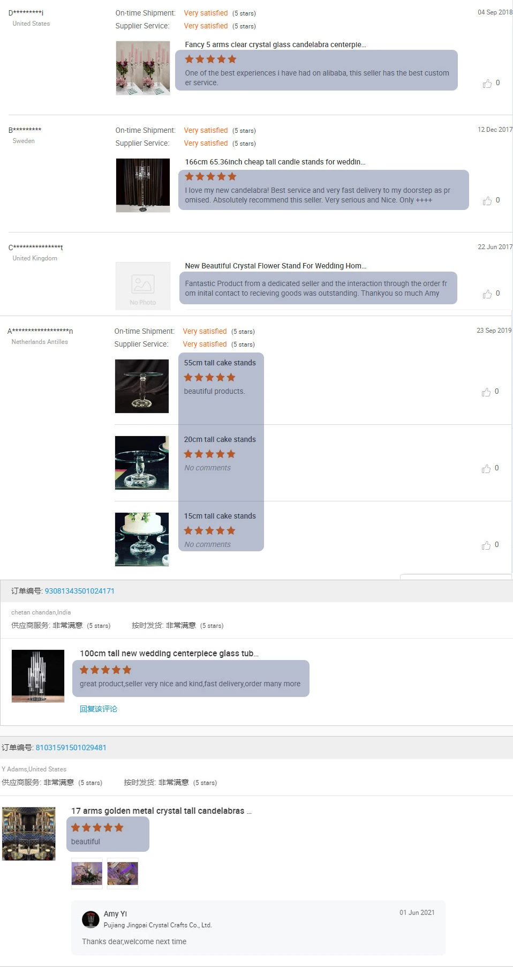Like the United Kingdom flower stand review

[487, 294]
